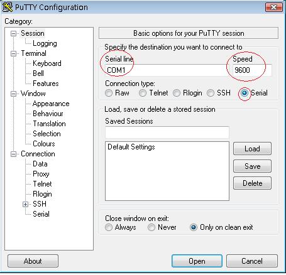Open the Colours category
286x275 pixels.
click(x=44, y=144)
